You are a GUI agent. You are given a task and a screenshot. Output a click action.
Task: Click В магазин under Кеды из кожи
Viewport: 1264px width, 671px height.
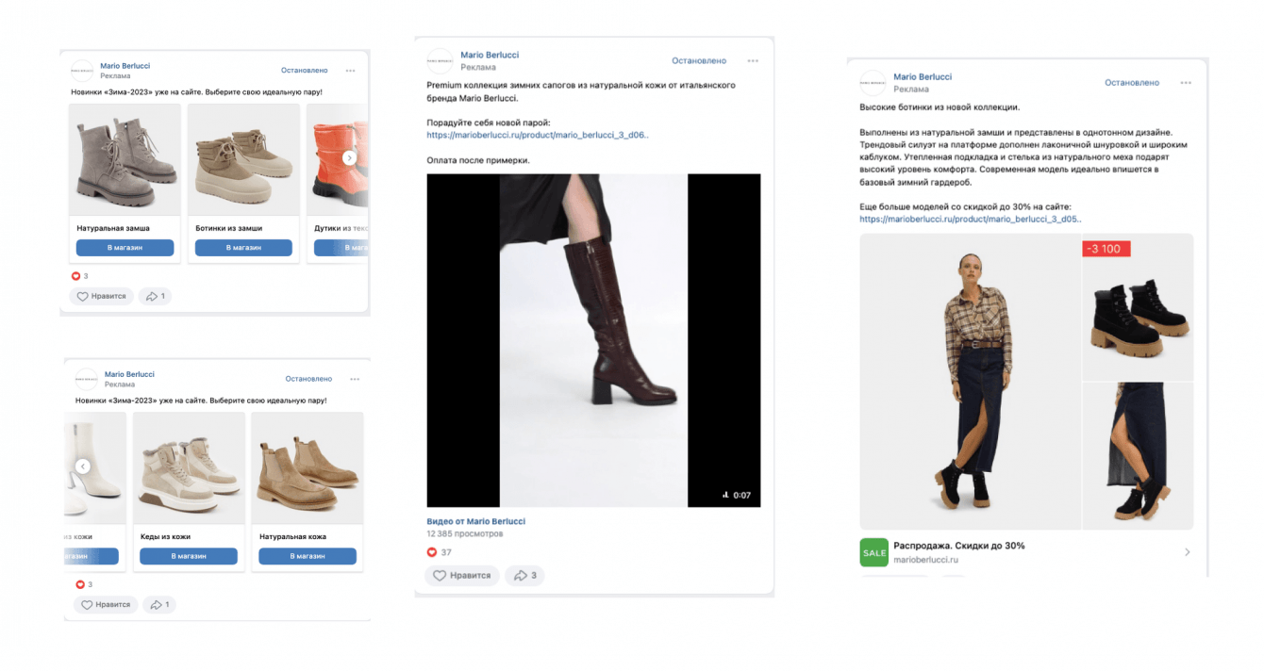click(x=188, y=556)
